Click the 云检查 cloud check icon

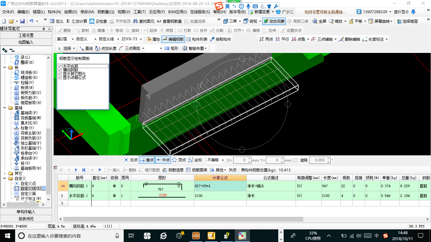(x=98, y=21)
